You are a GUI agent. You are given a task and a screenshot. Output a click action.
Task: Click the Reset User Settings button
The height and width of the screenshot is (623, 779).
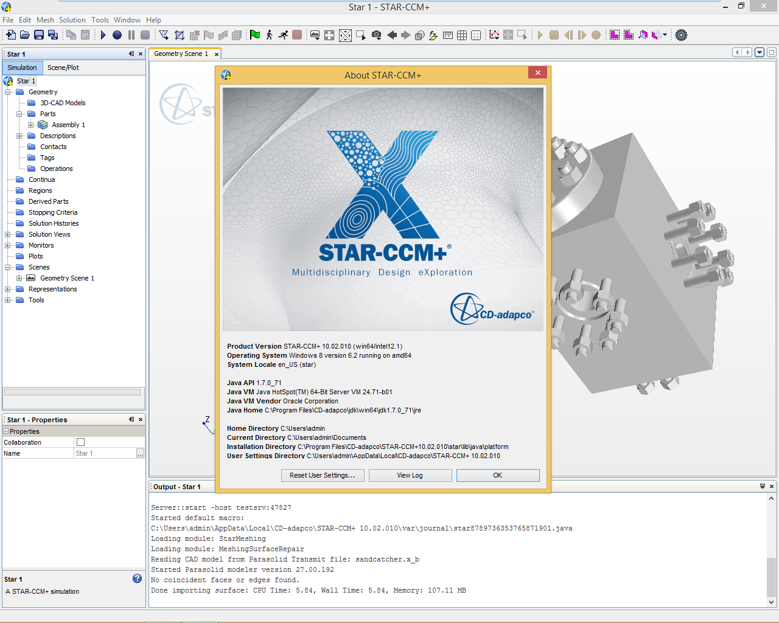323,475
